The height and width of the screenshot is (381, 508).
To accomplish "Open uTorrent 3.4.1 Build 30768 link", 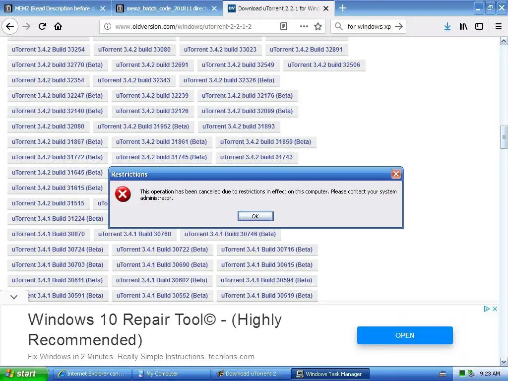I will click(134, 234).
